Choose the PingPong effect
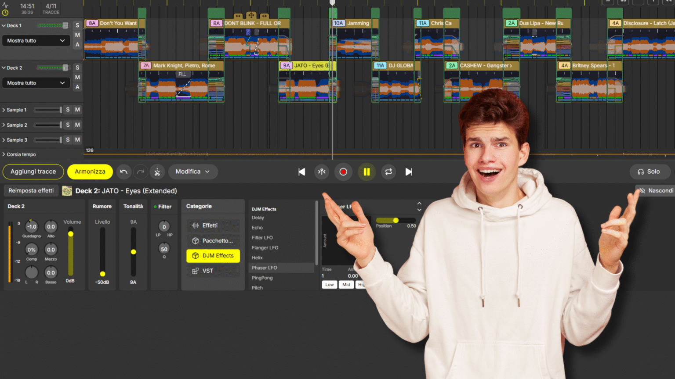The height and width of the screenshot is (379, 675). point(262,278)
